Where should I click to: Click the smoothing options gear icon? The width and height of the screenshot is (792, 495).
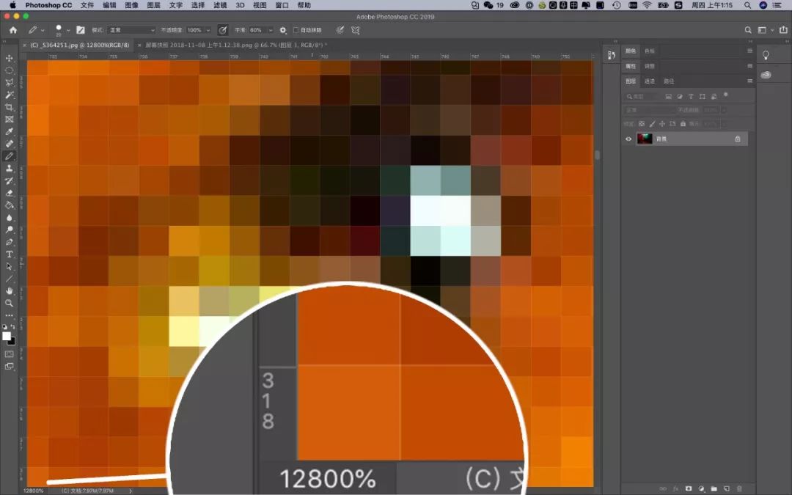point(283,30)
